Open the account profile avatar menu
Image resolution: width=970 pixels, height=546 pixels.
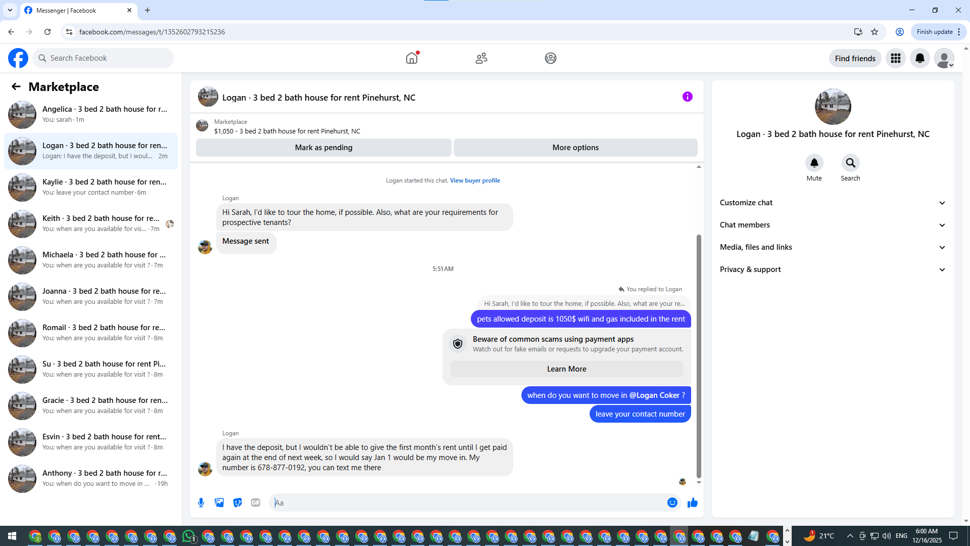pyautogui.click(x=944, y=58)
